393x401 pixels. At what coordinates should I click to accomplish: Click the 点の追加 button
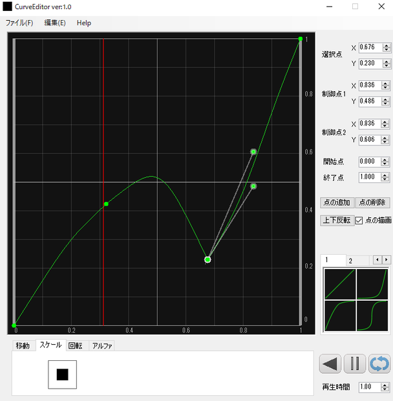pos(337,202)
